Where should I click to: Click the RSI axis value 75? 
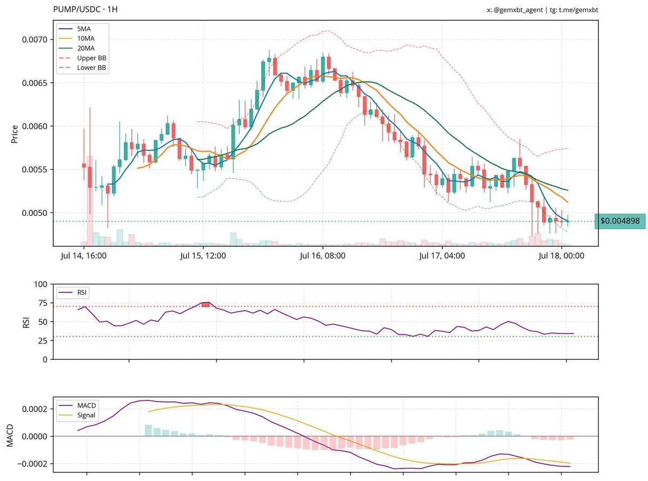coord(44,303)
